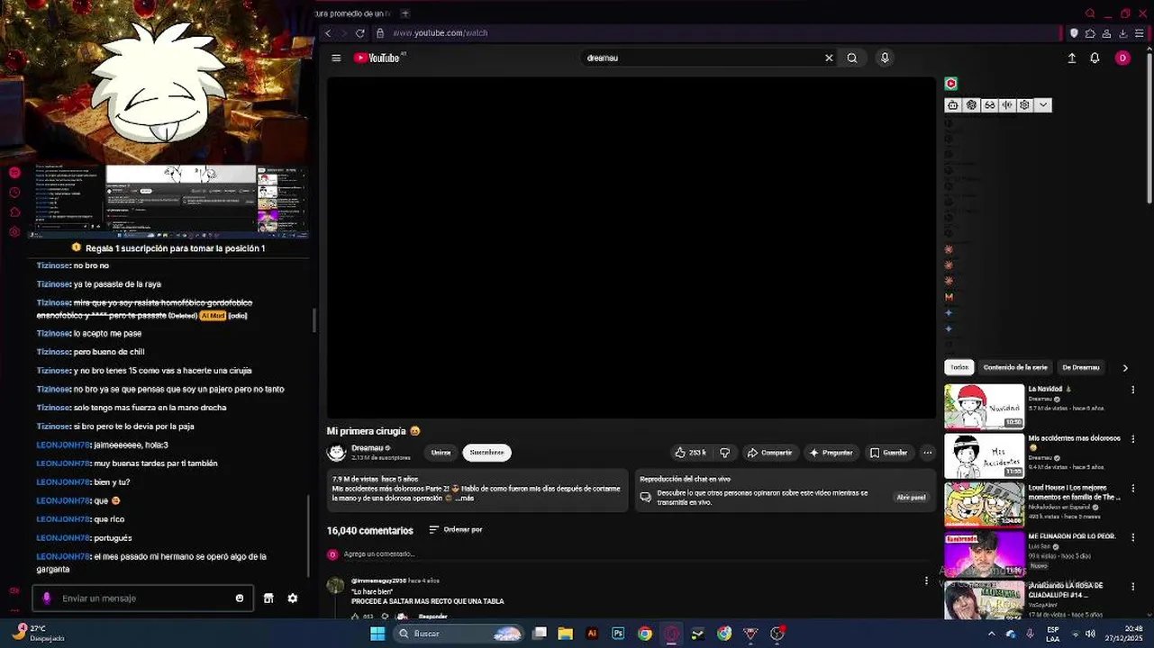Image resolution: width=1154 pixels, height=648 pixels.
Task: Start voice search with the microphone icon
Action: click(x=885, y=58)
